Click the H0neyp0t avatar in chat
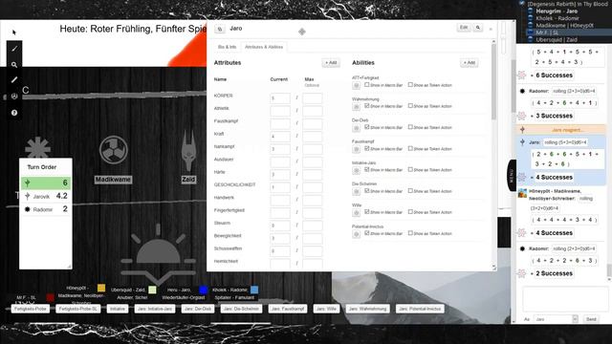 click(522, 193)
